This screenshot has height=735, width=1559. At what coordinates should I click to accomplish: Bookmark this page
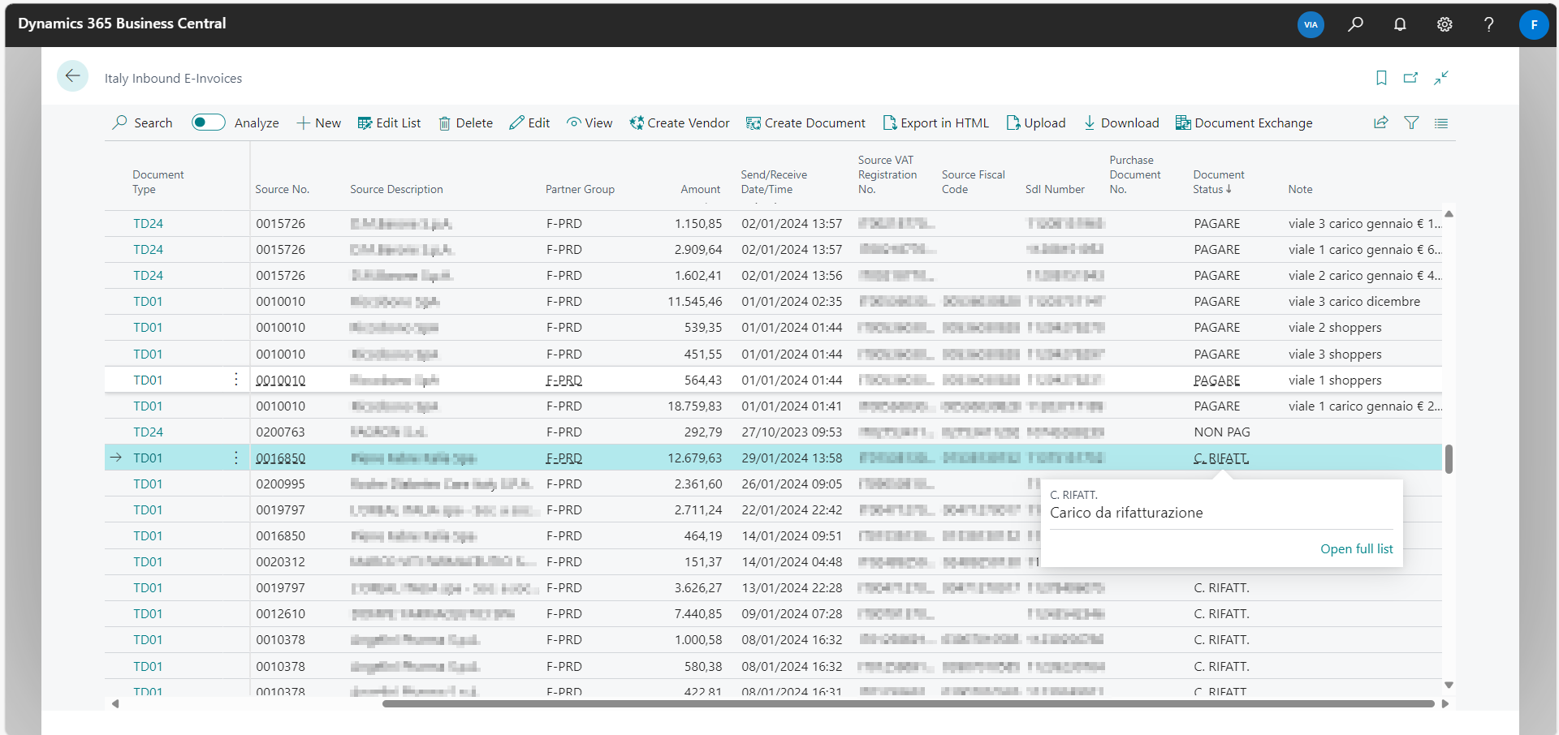(1381, 78)
